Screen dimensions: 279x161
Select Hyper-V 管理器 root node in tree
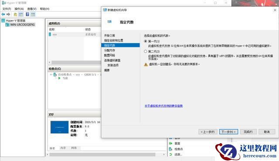[x=16, y=20]
